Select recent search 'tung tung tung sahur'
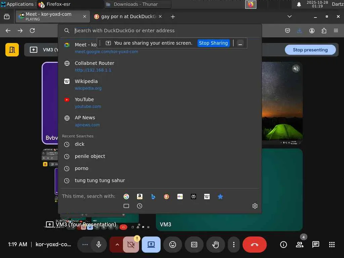 160,180
